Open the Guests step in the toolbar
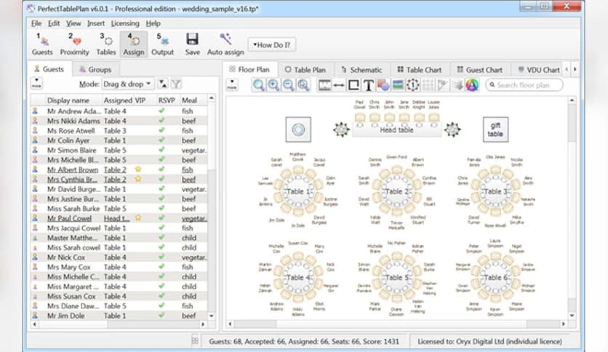The width and height of the screenshot is (608, 352). click(x=42, y=44)
